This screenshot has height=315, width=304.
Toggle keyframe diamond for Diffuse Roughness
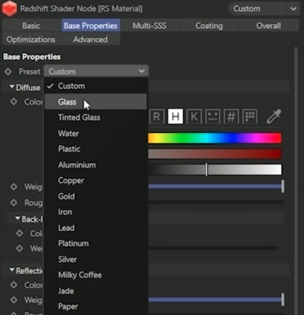tap(14, 202)
